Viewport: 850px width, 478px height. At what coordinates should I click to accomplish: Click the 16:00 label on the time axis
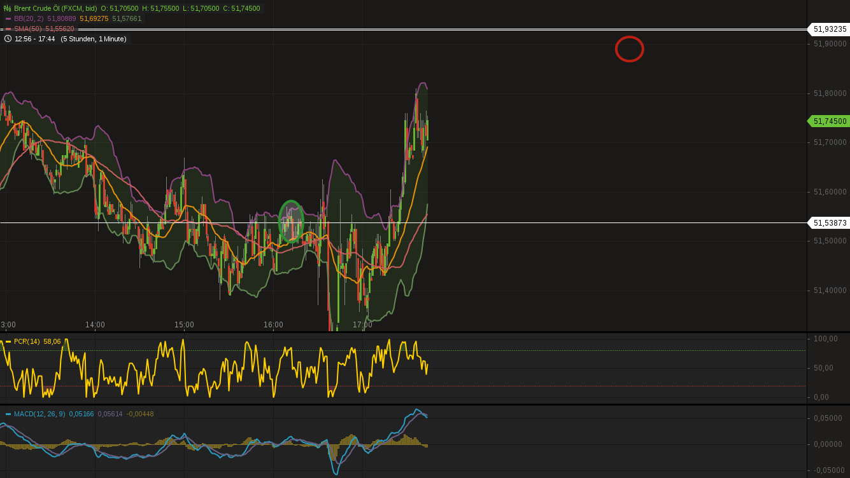tap(273, 325)
